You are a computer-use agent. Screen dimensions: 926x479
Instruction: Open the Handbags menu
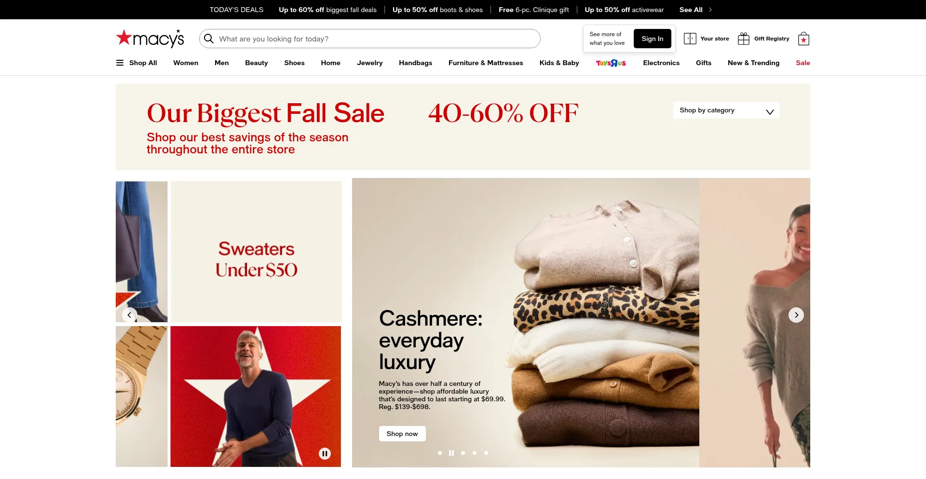click(x=415, y=63)
